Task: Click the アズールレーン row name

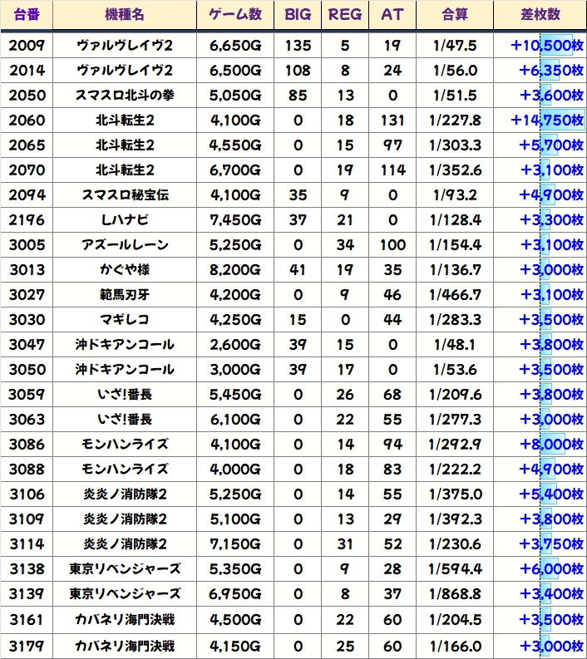Action: pyautogui.click(x=125, y=245)
